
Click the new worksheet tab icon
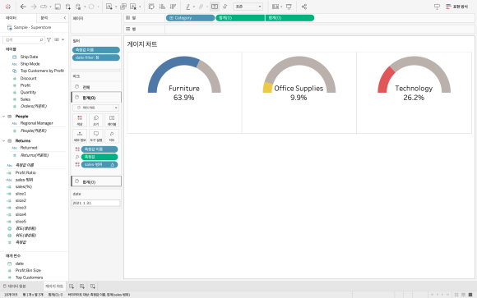72,287
